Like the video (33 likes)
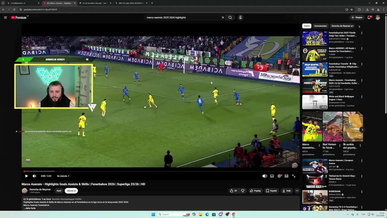The image size is (387, 218). tap(233, 191)
